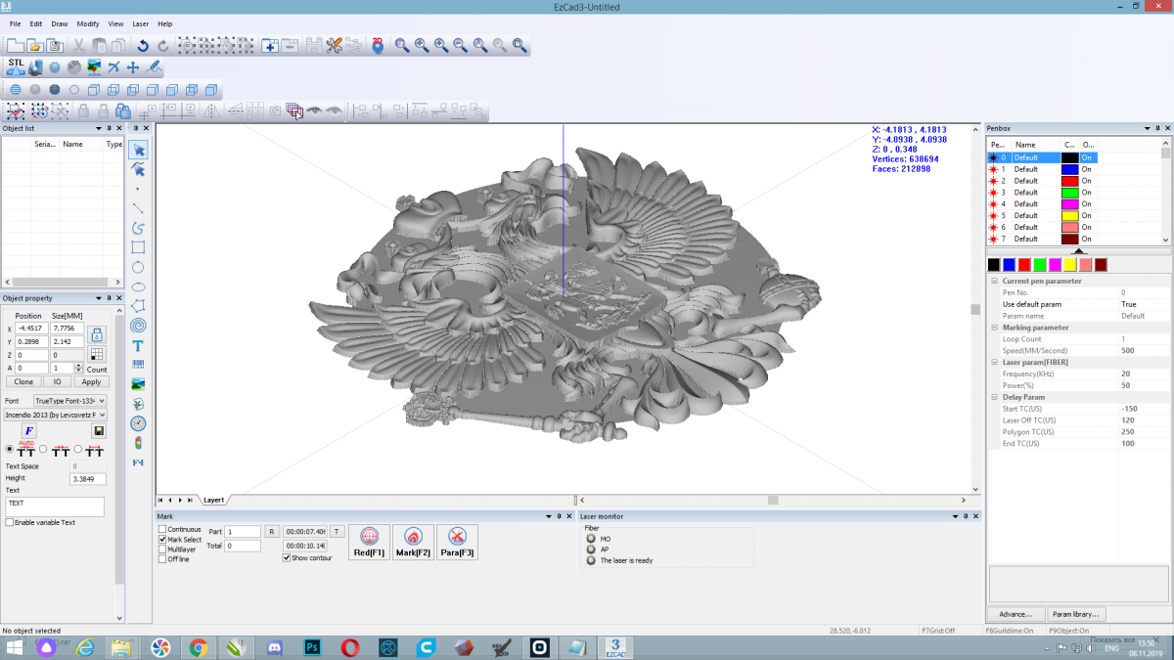Check the Off line option

[x=162, y=558]
